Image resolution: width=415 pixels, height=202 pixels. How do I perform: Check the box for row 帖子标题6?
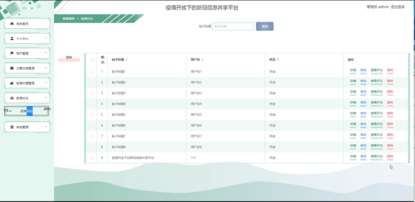click(92, 126)
